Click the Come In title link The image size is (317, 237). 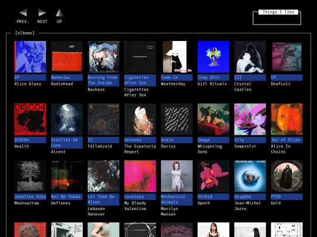(x=177, y=78)
